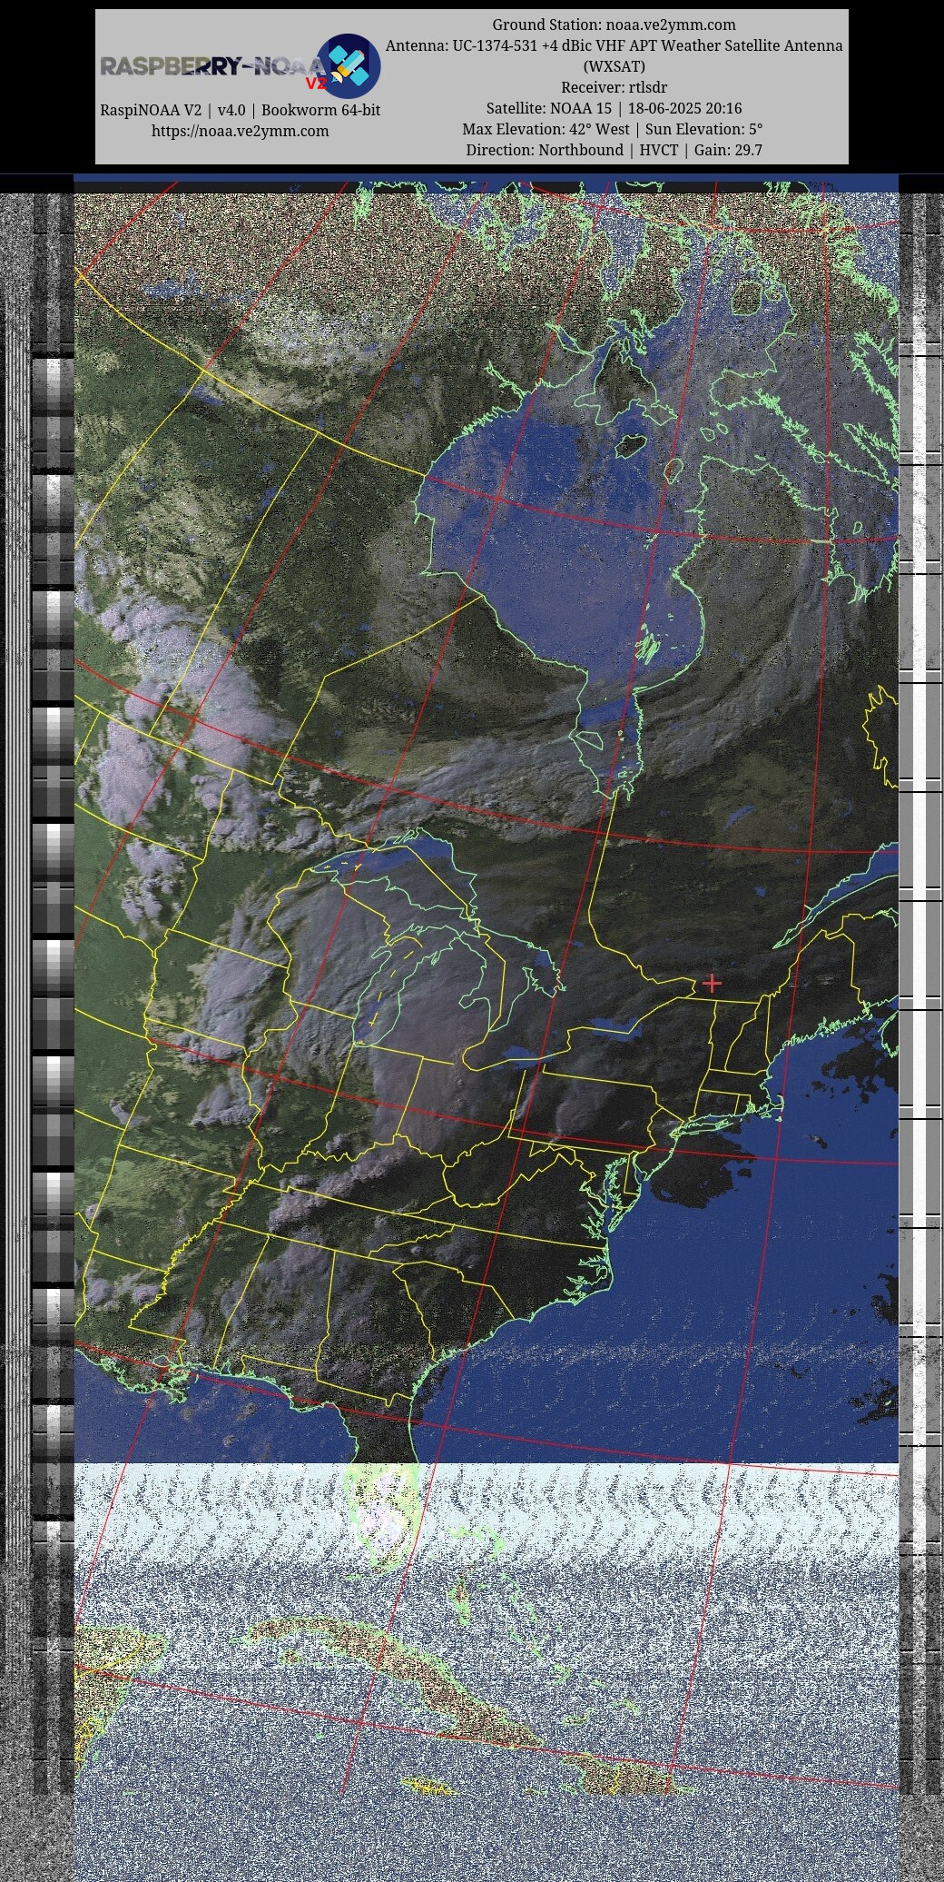Click the "Max Elevation: 42° West | Sun Elevation: 5°" line
944x1882 pixels.
(x=614, y=129)
